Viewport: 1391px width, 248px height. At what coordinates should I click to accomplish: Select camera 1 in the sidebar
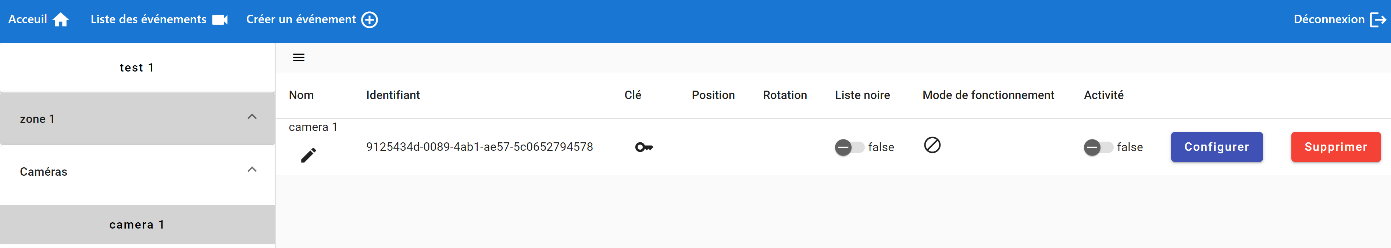tap(137, 225)
